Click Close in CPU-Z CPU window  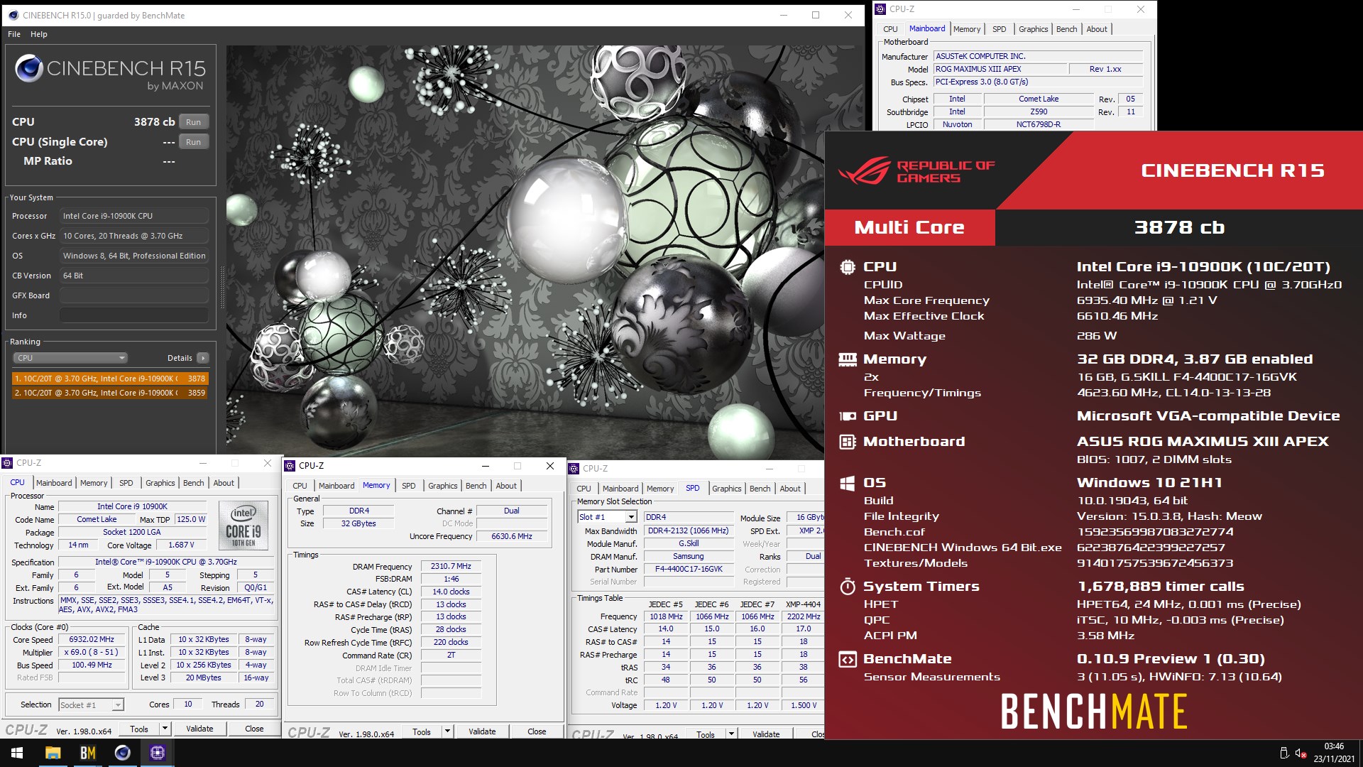pyautogui.click(x=254, y=729)
